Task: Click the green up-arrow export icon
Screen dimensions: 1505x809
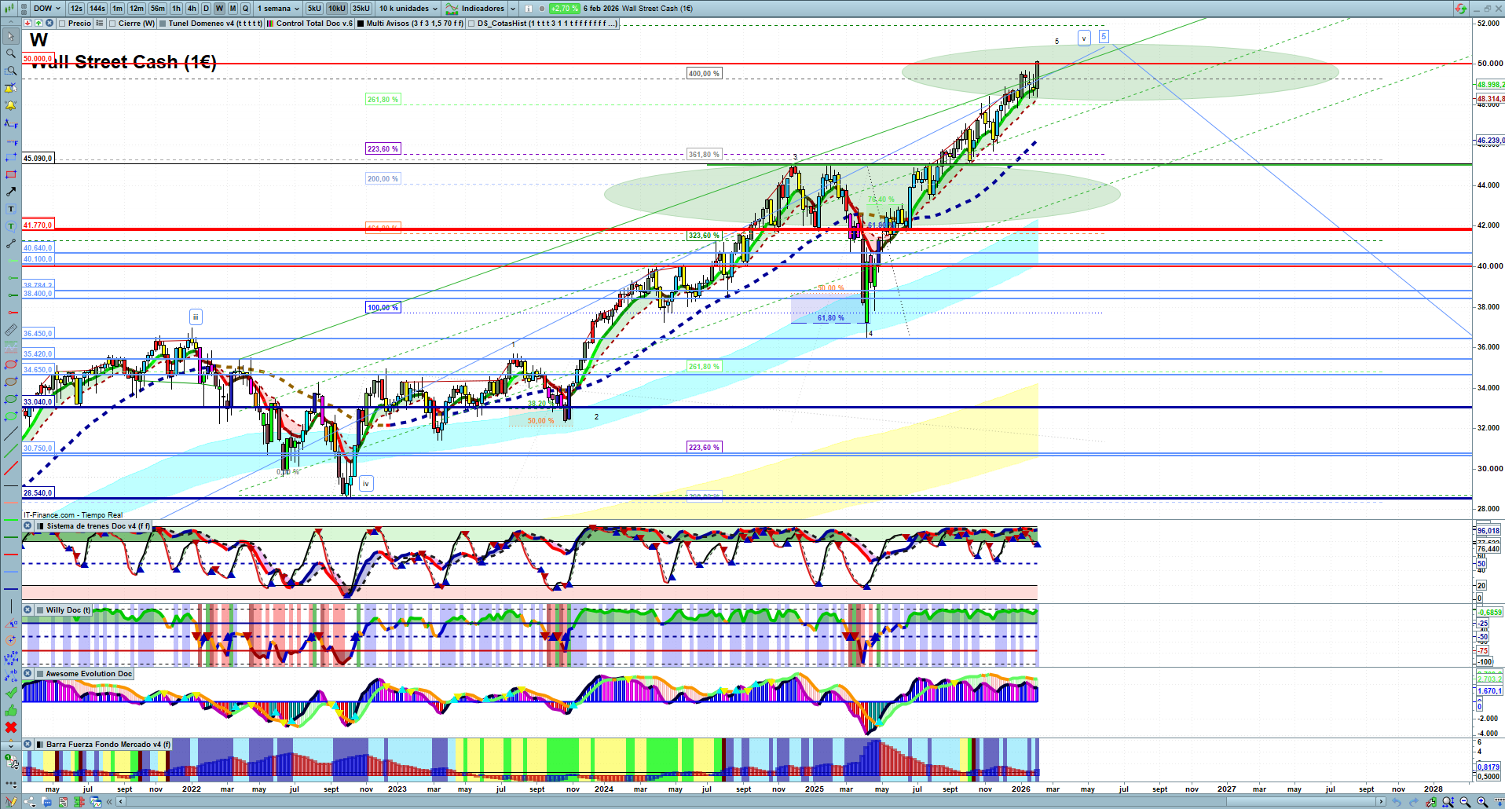Action: tap(38, 24)
